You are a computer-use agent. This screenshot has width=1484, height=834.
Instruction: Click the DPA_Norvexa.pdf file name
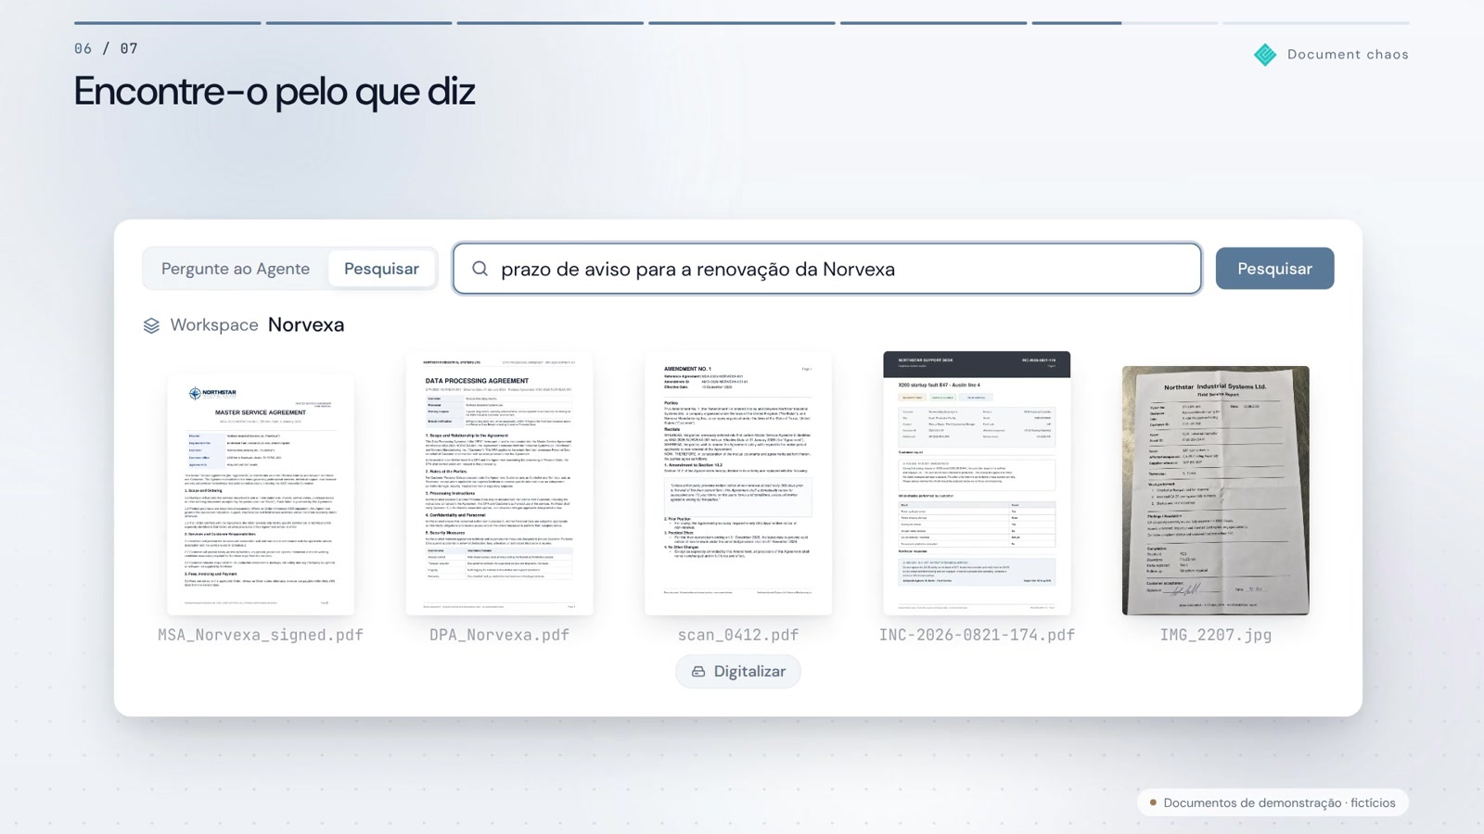click(x=499, y=635)
